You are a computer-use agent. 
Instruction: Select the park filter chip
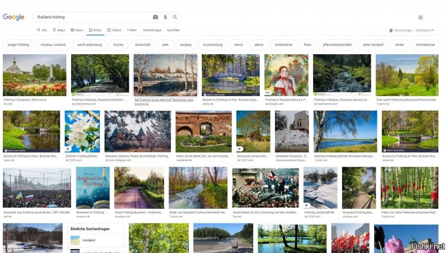(165, 45)
